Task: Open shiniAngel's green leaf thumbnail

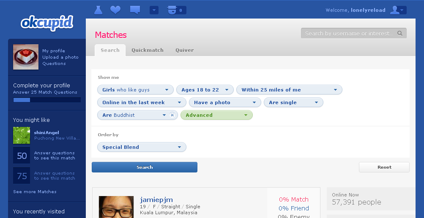Action: pyautogui.click(x=22, y=135)
